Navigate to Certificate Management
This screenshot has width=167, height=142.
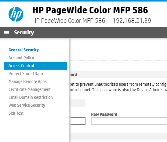coord(30,89)
